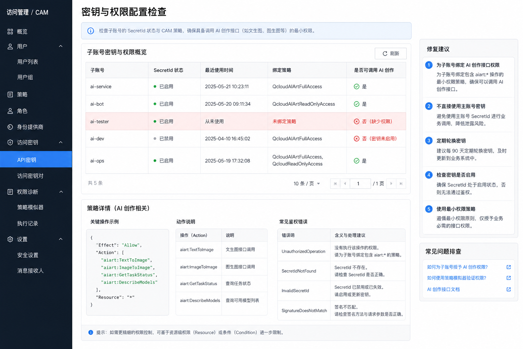This screenshot has height=349, width=523.
Task: Click the aiart:GetTaskStatus action cell
Action: (199, 284)
